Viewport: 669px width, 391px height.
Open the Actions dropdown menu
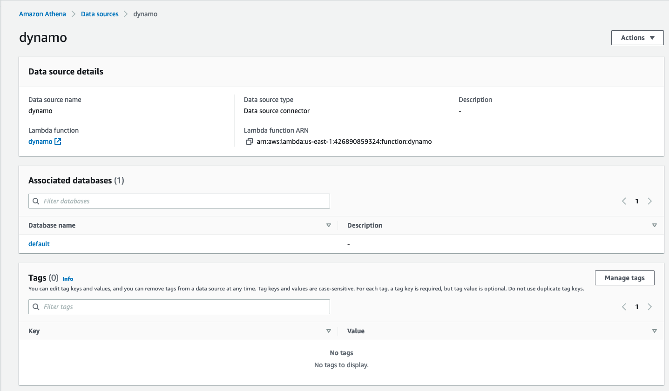[x=637, y=38]
